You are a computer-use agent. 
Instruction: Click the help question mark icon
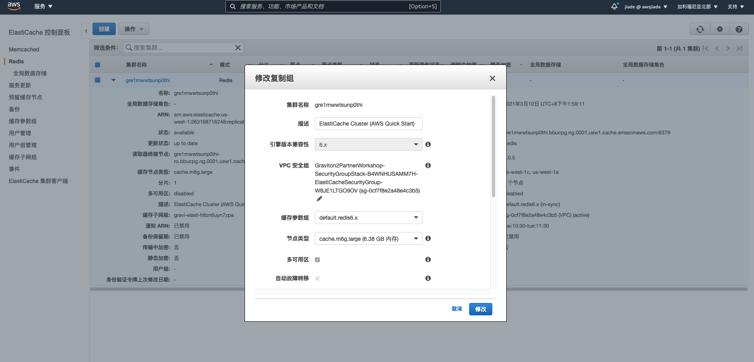(x=739, y=29)
